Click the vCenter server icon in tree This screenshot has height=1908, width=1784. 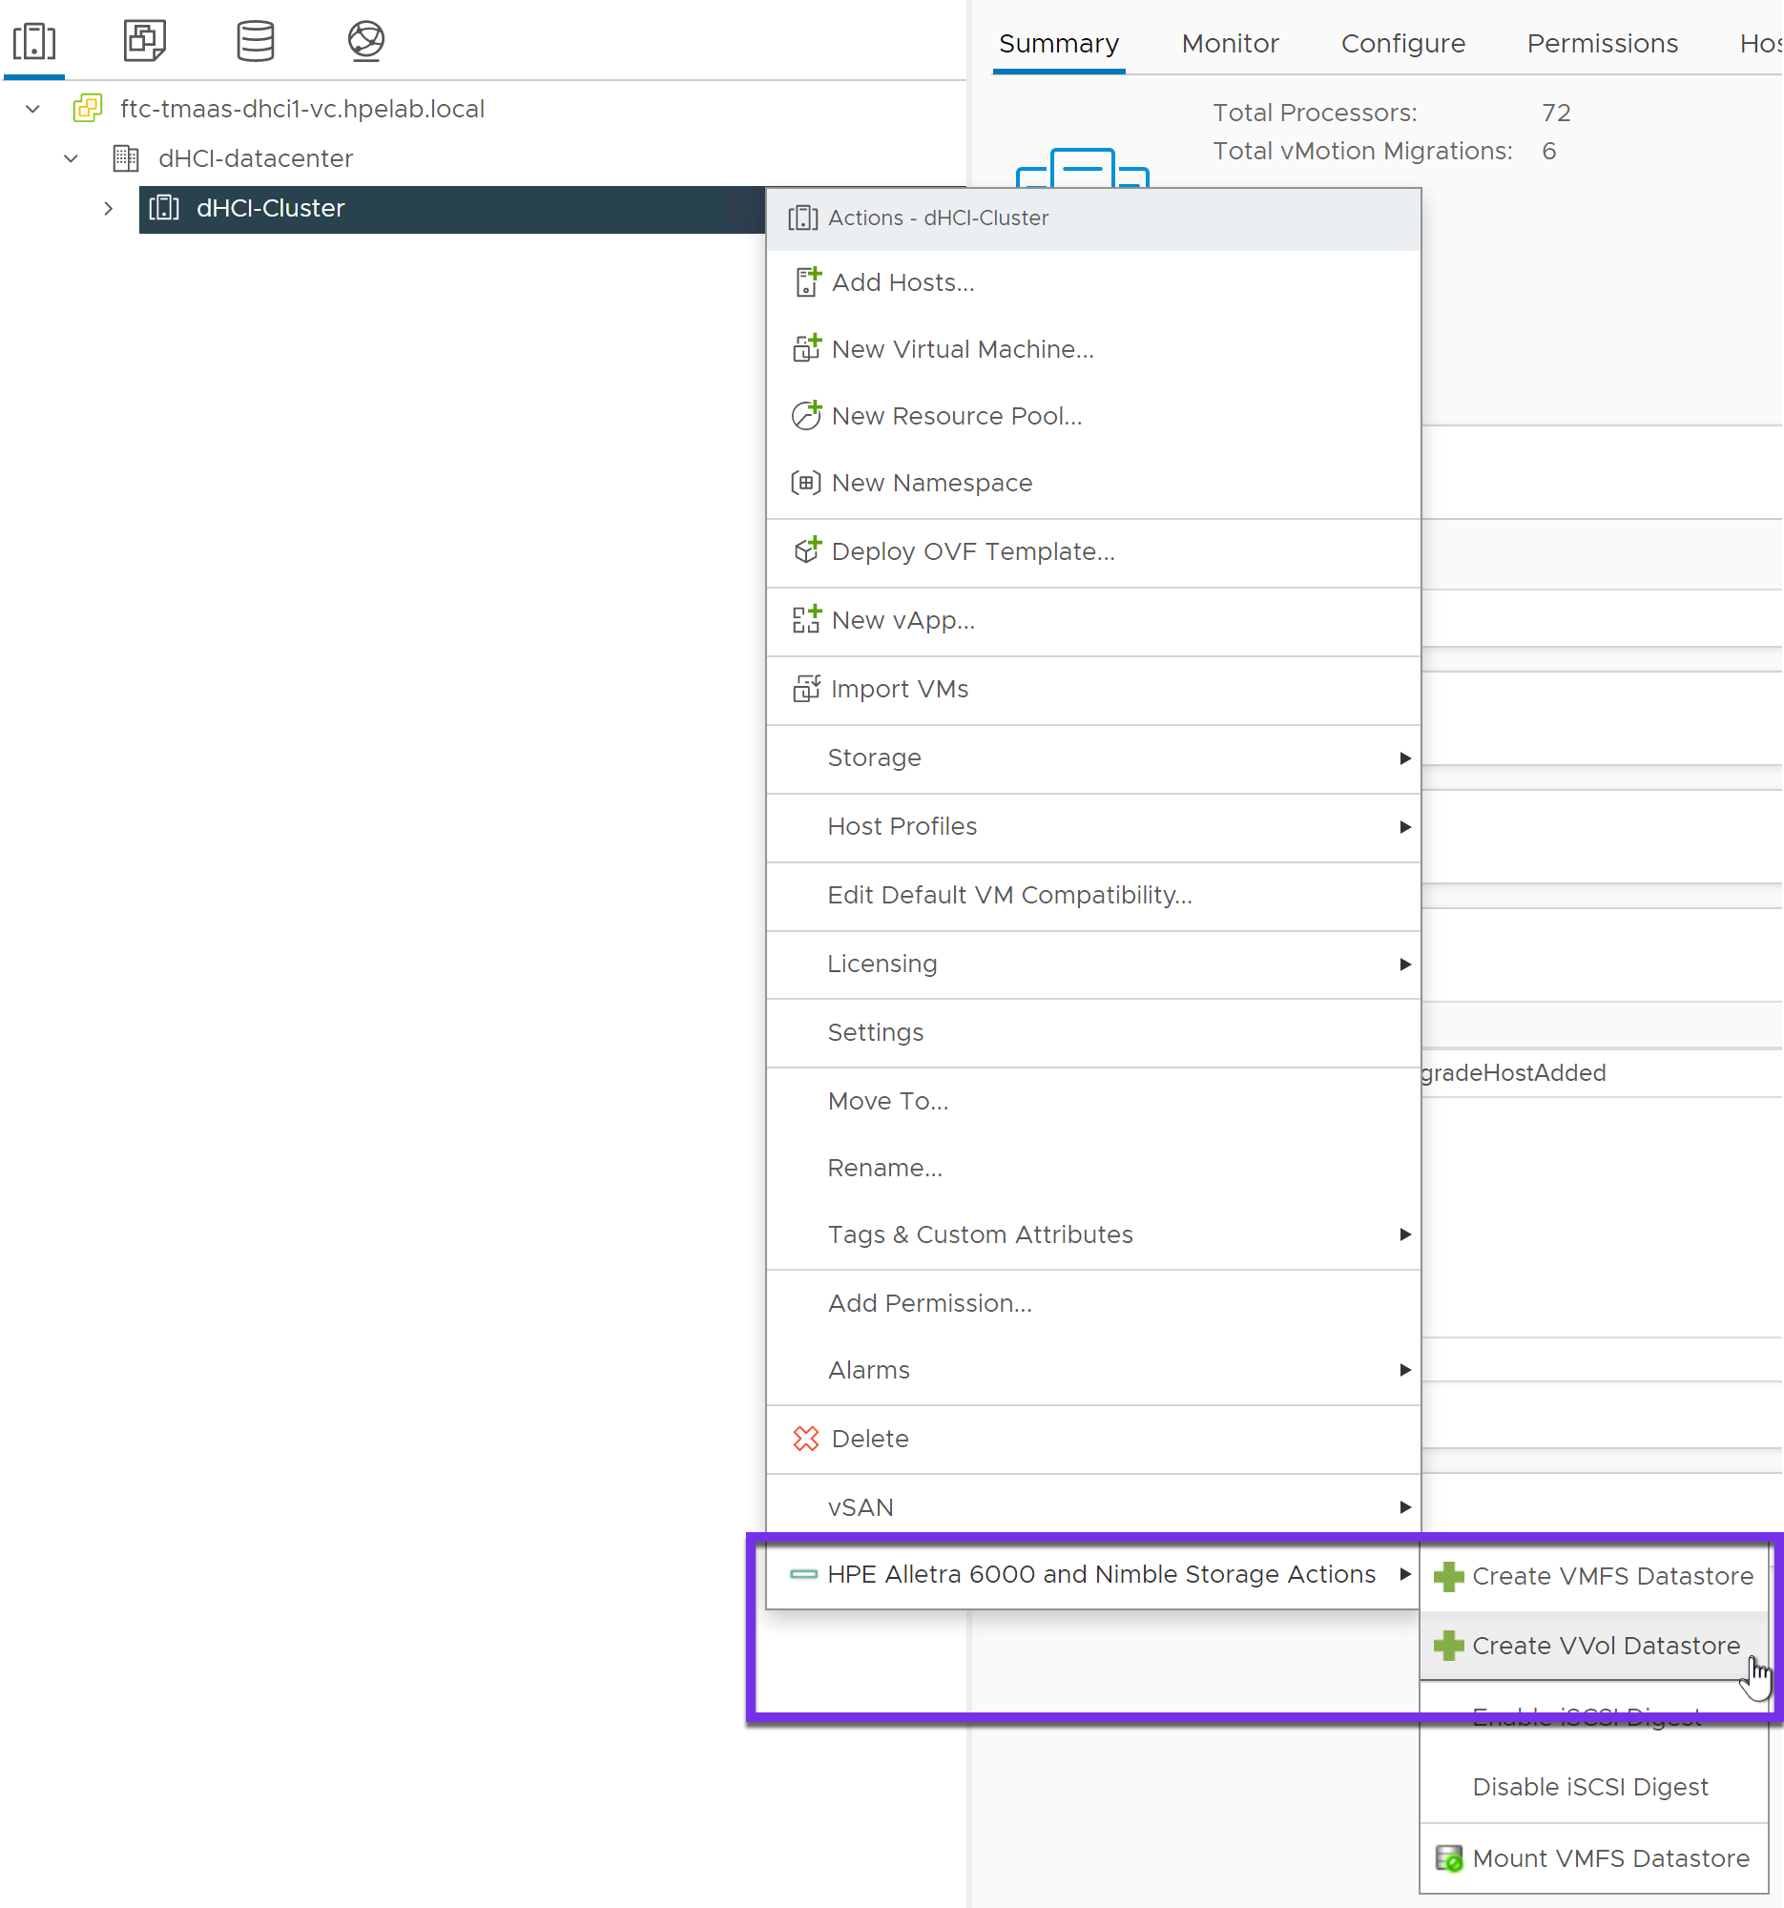pos(88,109)
